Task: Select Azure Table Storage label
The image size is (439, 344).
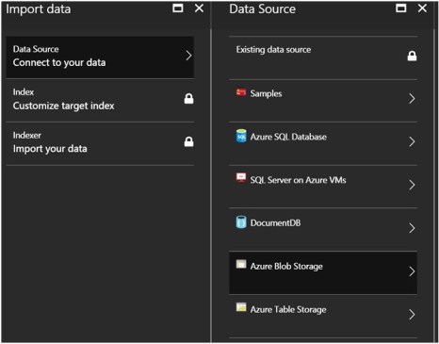Action: pyautogui.click(x=288, y=309)
